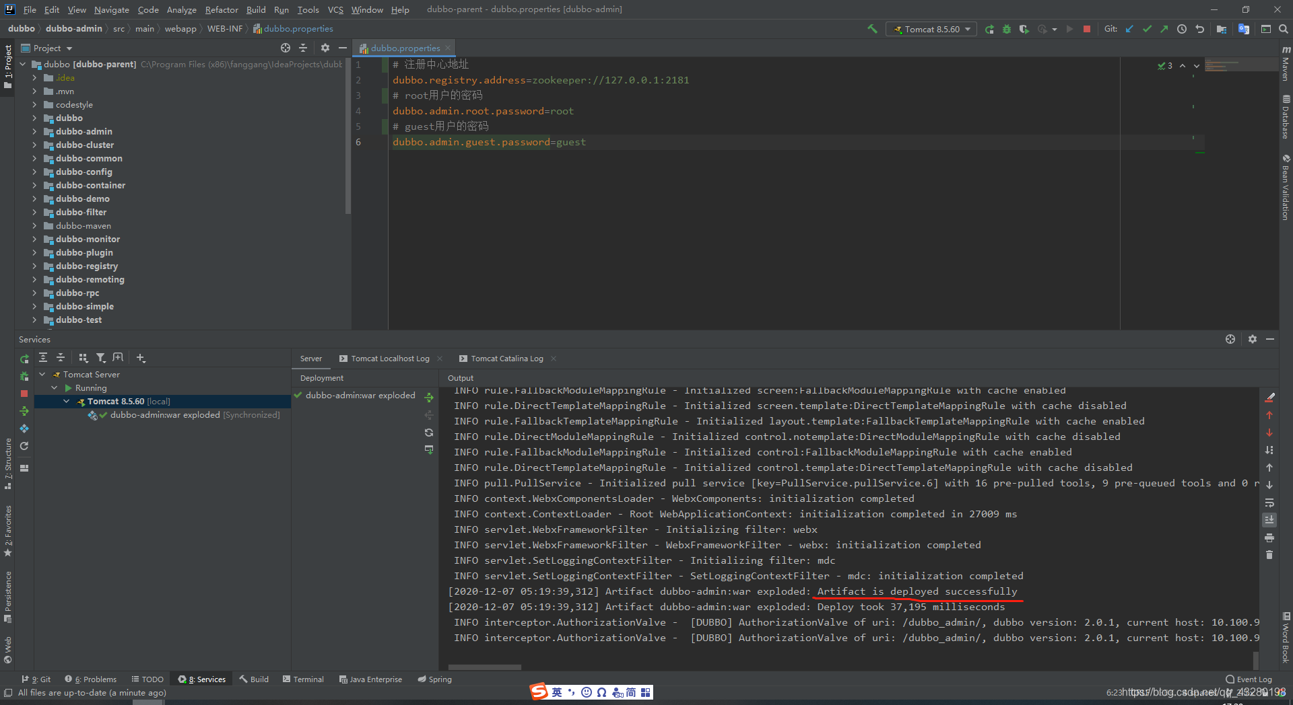Viewport: 1293px width, 705px height.
Task: Click the Translate plugin icon
Action: 1244,29
